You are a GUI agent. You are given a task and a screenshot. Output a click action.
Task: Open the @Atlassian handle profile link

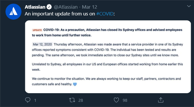click(66, 7)
